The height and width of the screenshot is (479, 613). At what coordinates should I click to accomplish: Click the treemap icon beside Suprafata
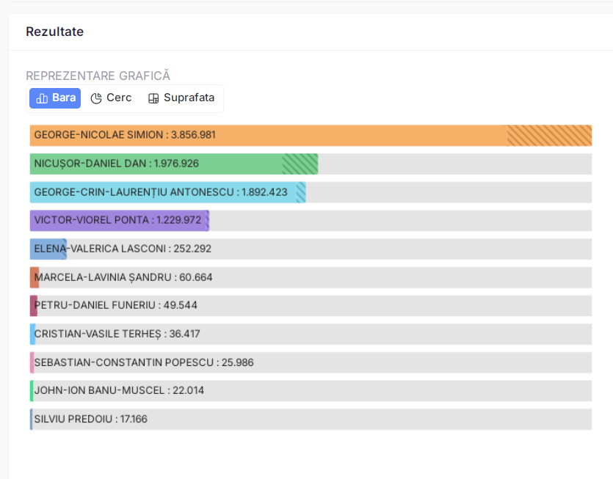coord(153,98)
